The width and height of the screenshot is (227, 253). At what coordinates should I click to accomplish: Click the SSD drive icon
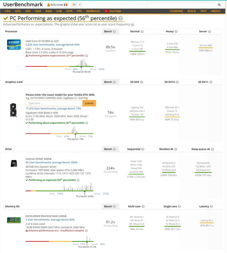[x=14, y=164]
